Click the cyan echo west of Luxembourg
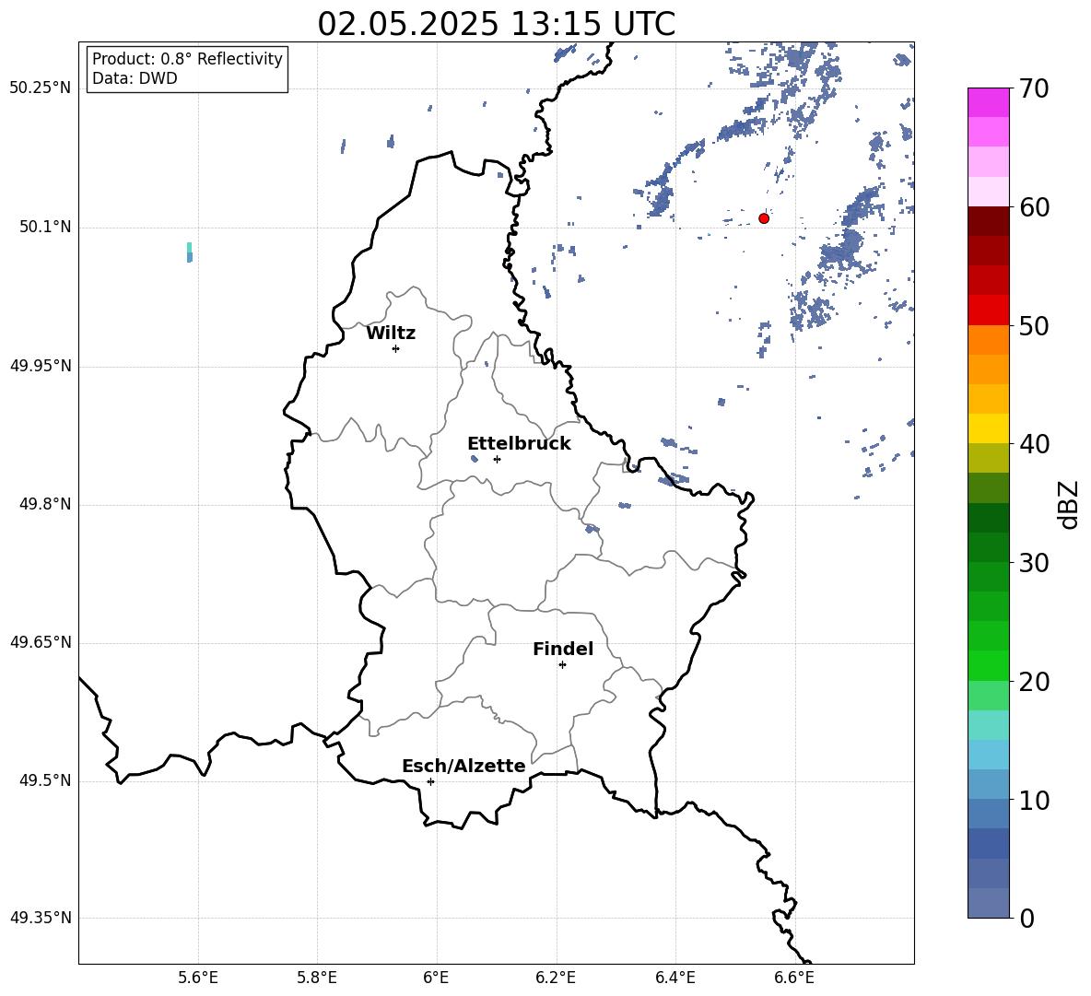The width and height of the screenshot is (1091, 996). coord(189,252)
